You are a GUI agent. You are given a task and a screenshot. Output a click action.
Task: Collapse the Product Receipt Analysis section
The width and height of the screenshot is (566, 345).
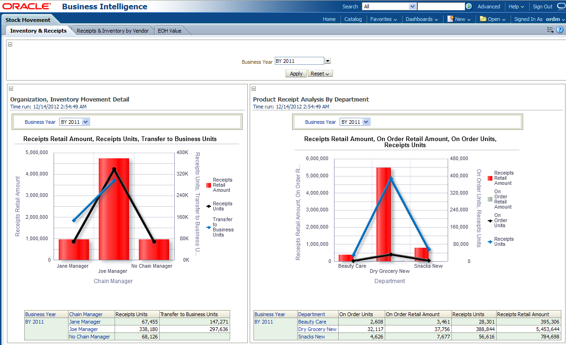pyautogui.click(x=254, y=89)
